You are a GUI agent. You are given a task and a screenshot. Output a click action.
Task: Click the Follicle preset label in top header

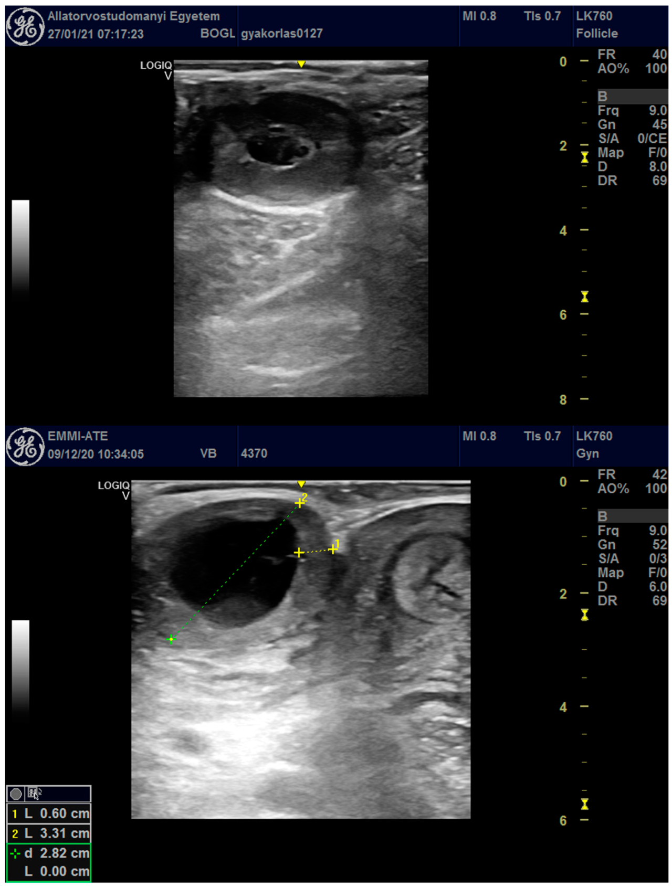pyautogui.click(x=597, y=34)
